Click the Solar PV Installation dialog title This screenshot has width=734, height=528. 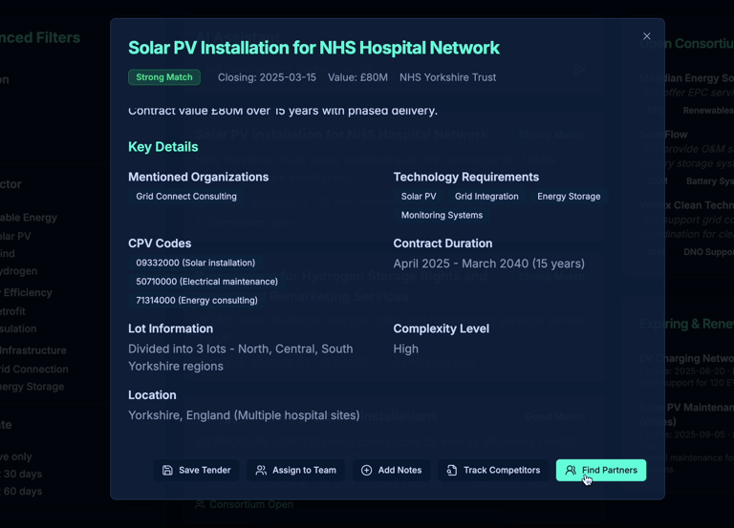pos(313,48)
